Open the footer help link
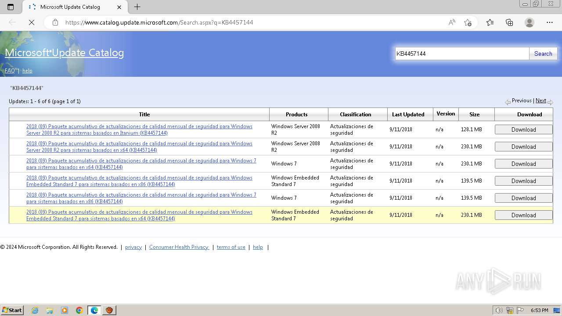This screenshot has width=562, height=316. tap(258, 247)
